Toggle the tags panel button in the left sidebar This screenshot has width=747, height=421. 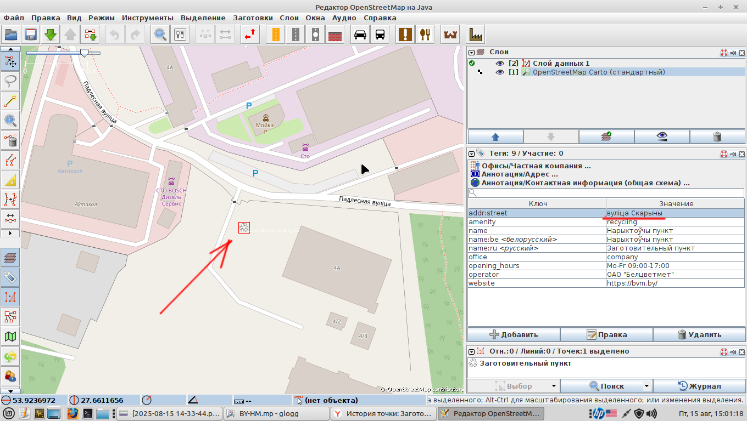coord(10,276)
